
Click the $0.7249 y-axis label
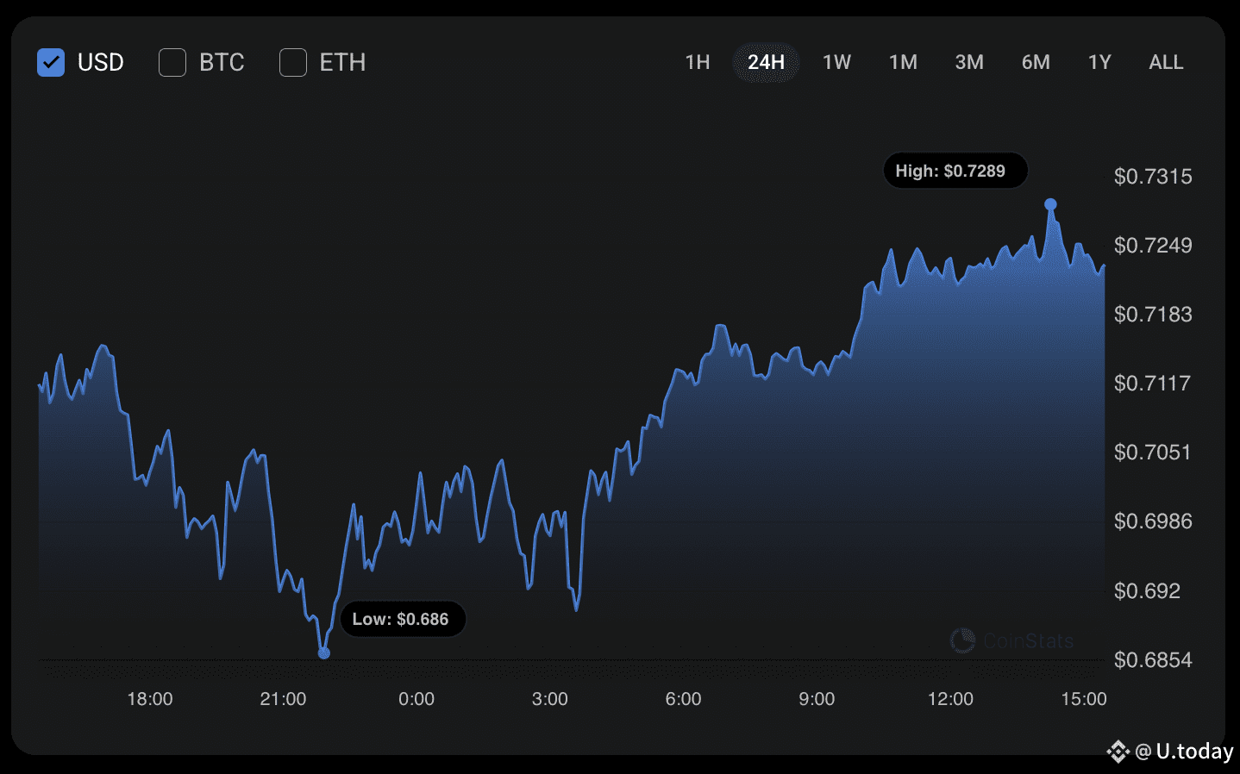[1153, 246]
